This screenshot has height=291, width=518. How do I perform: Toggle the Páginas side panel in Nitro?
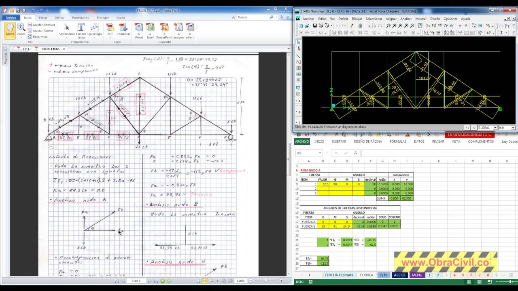[x=5, y=59]
